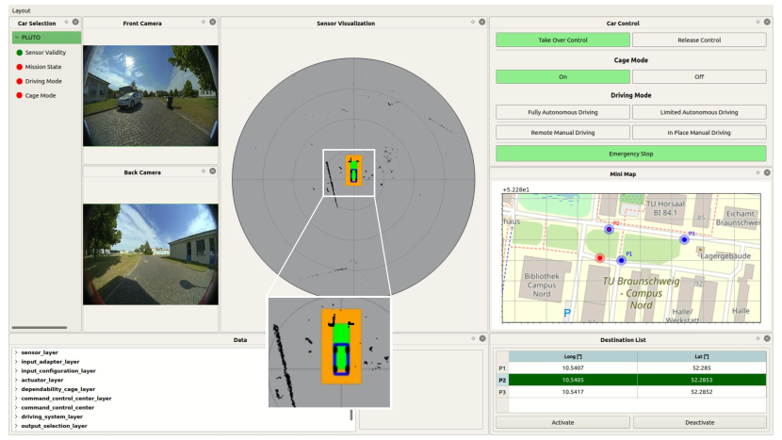This screenshot has width=782, height=440.
Task: Close the Mini Map panel
Action: pos(767,172)
